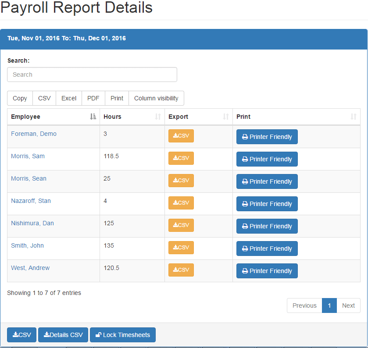Open Printer Friendly view for West, Andrew
The width and height of the screenshot is (368, 348).
coord(267,271)
